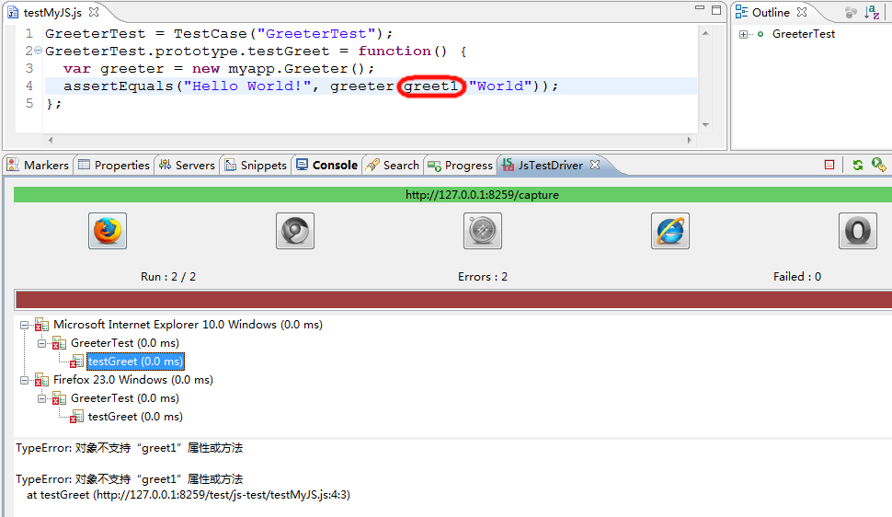Select testGreet under Internet Explorer
This screenshot has height=517, width=892.
[x=135, y=361]
